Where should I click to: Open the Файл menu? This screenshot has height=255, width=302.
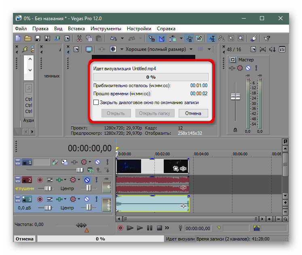[x=21, y=29]
